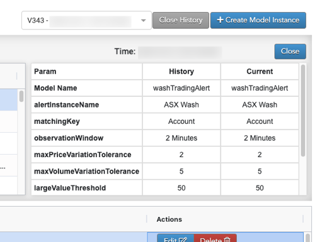Viewport: 315px width, 242px height.
Task: Click History value ASX Wash
Action: click(181, 104)
